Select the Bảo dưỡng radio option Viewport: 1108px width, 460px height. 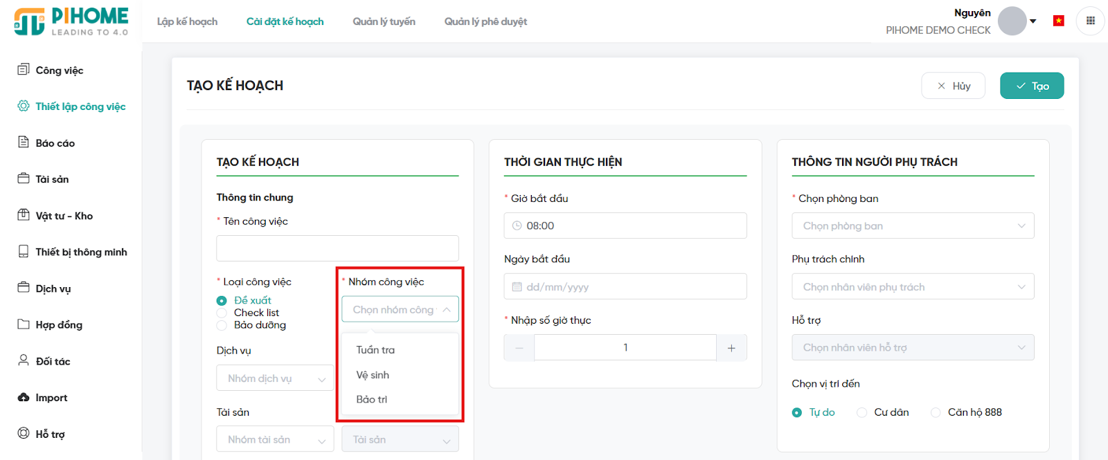222,325
